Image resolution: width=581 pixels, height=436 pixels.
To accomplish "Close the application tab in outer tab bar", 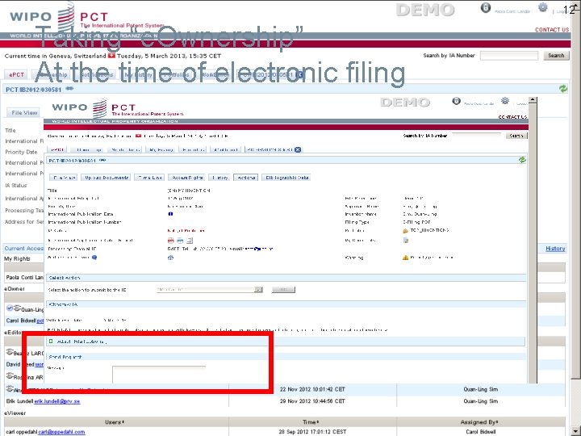I will 300,74.
